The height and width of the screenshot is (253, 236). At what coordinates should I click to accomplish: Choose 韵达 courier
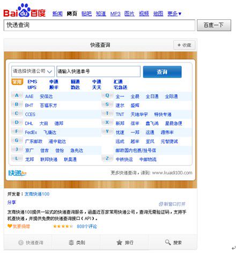click(x=75, y=88)
